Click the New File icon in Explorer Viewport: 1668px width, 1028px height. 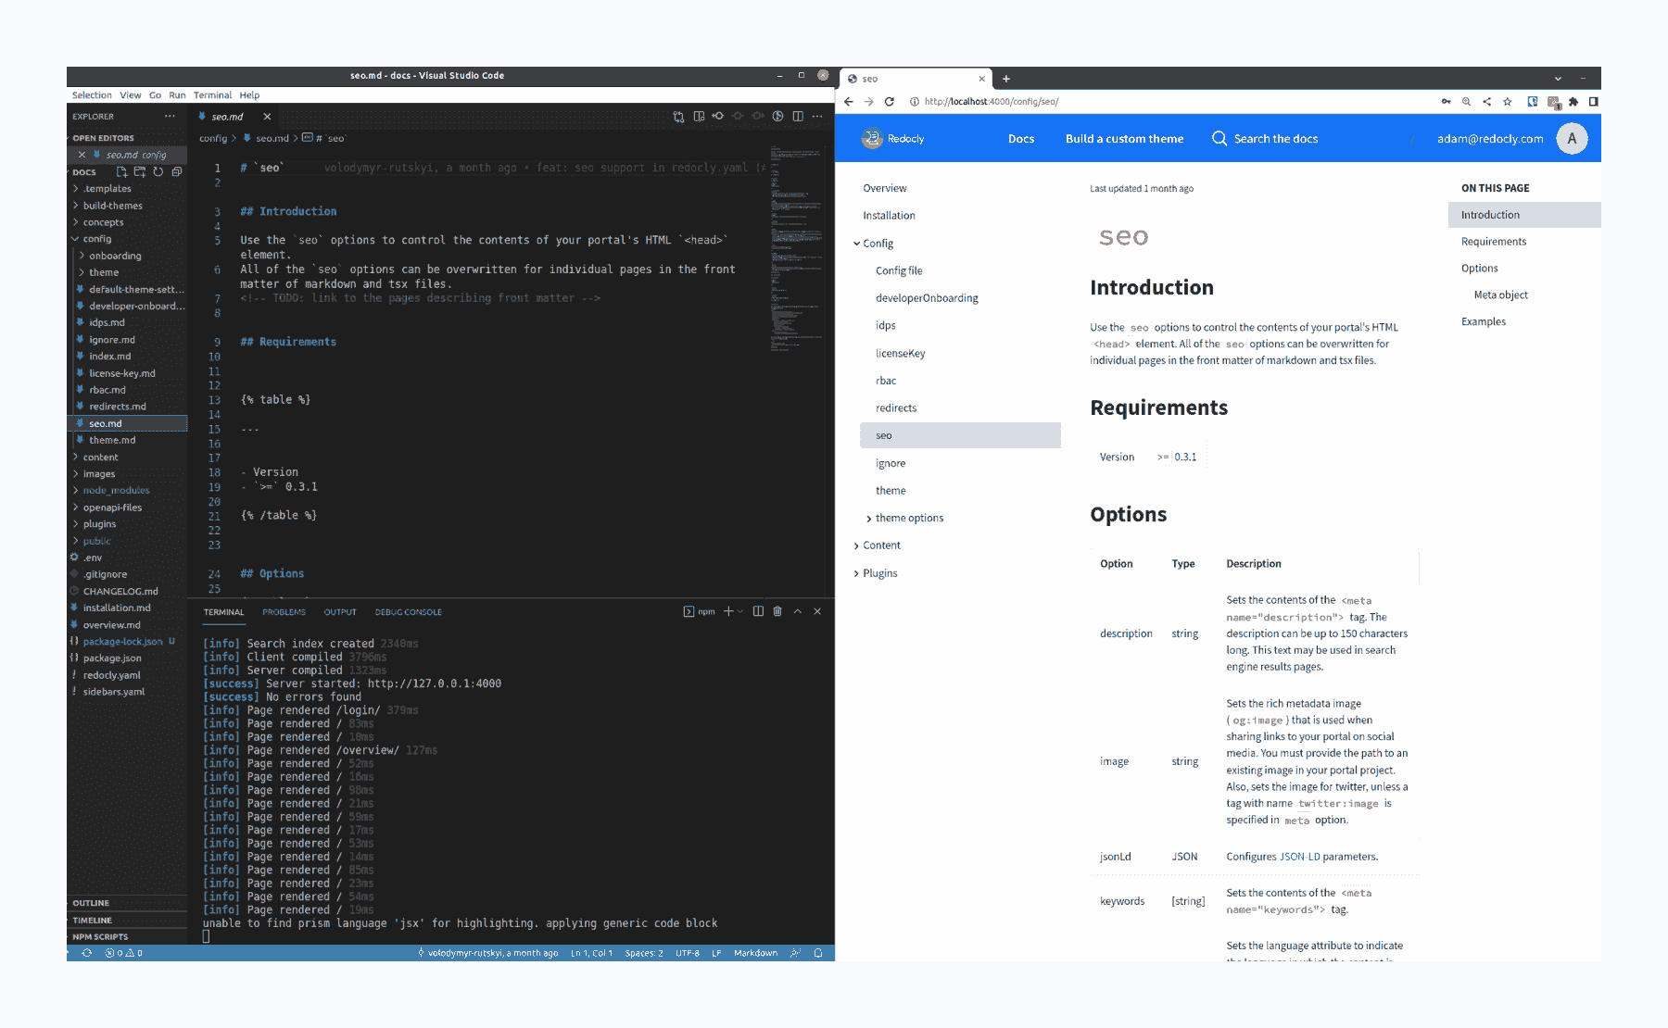point(121,172)
